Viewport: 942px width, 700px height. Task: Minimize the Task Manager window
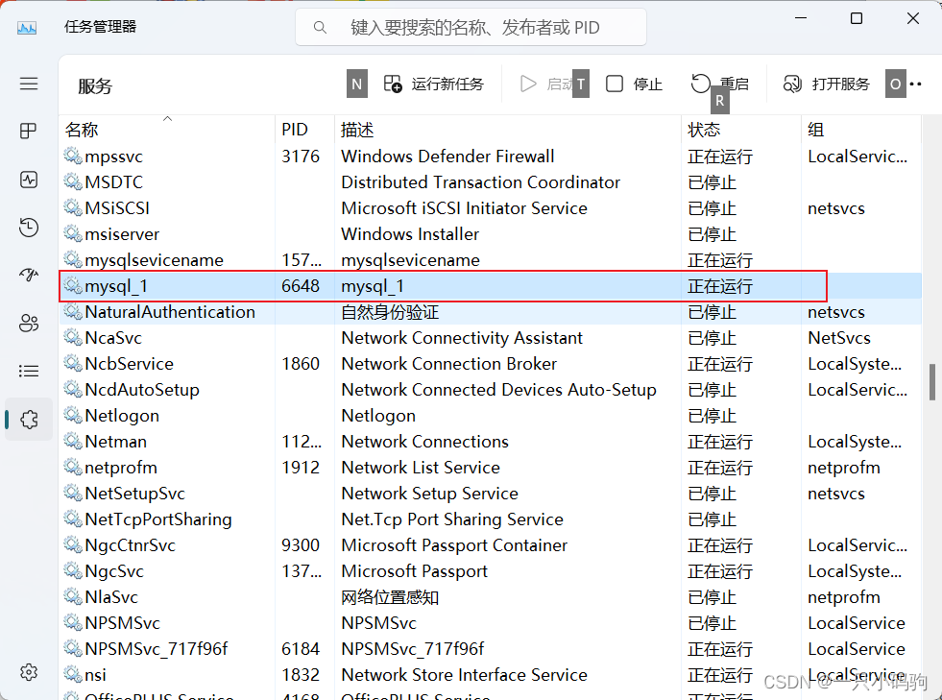[800, 18]
